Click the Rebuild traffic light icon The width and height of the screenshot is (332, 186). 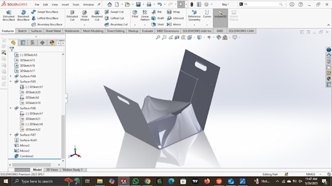click(192, 4)
